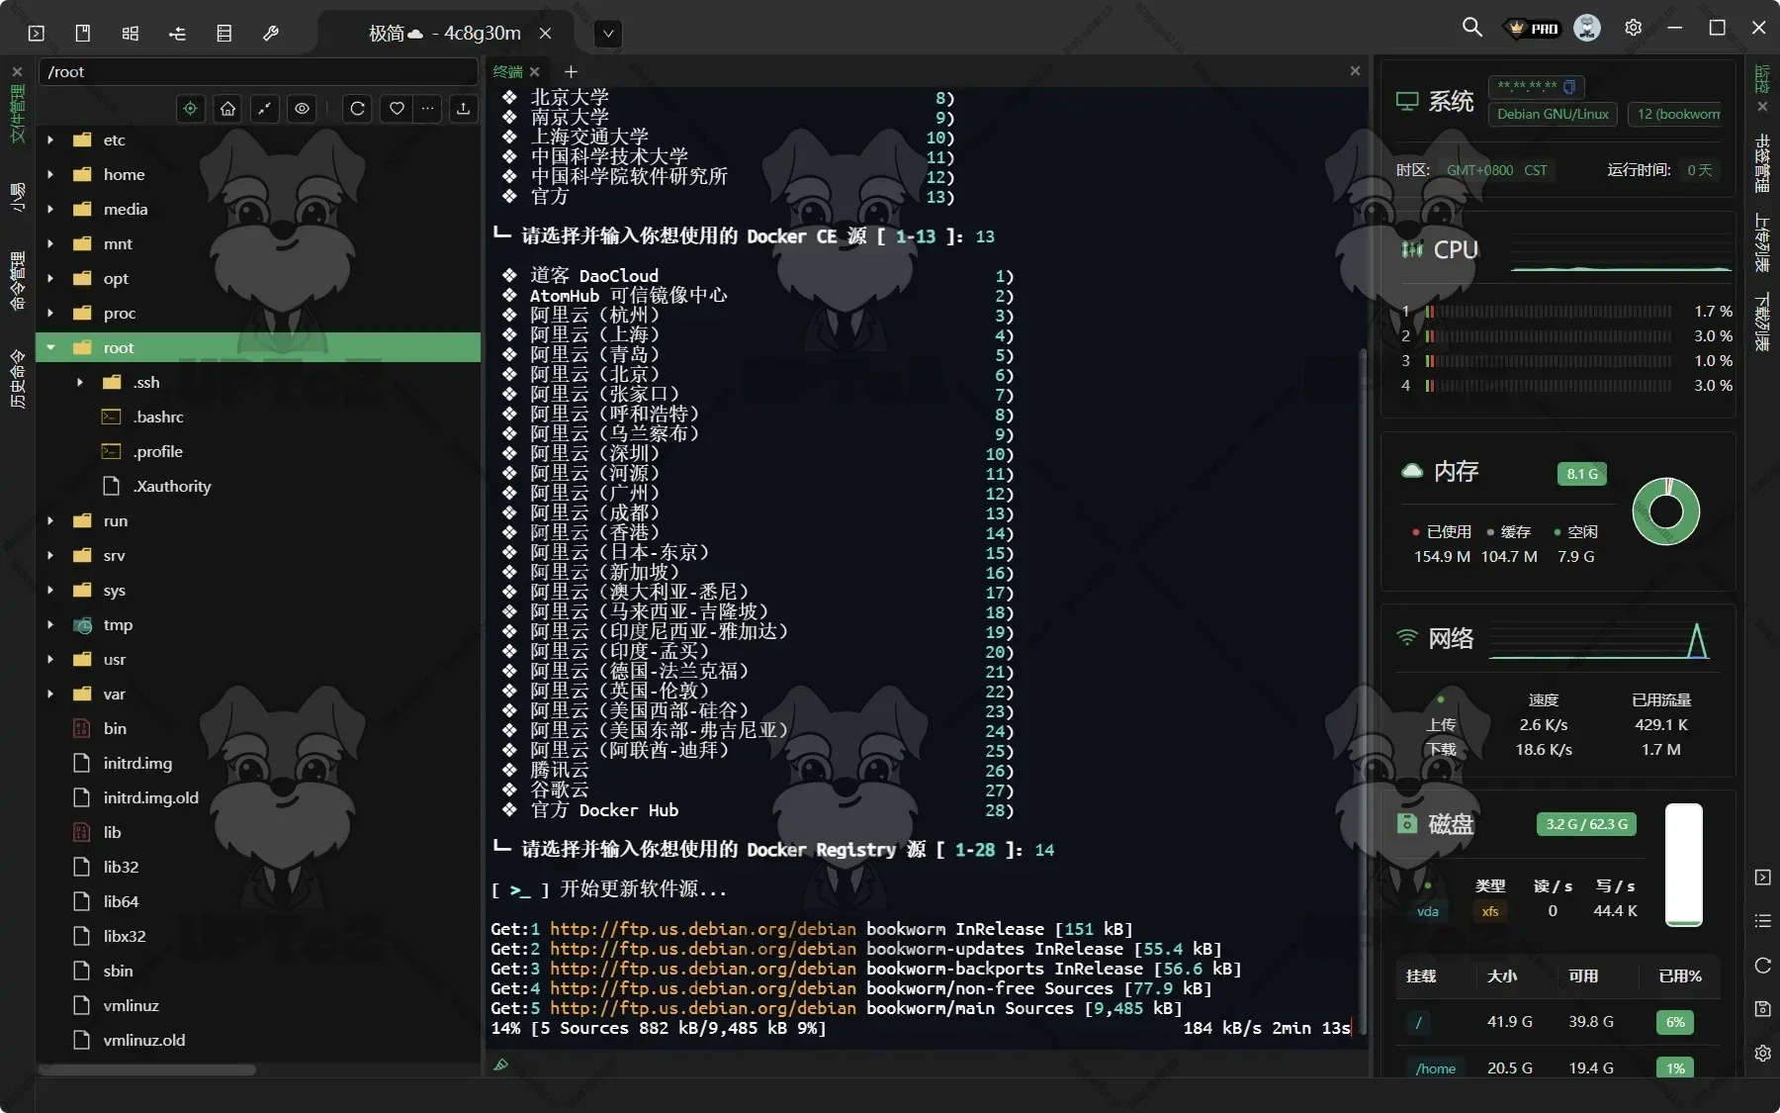Open the 上传列表 tab on the right sidebar
Image resolution: width=1780 pixels, height=1113 pixels.
[x=1762, y=241]
